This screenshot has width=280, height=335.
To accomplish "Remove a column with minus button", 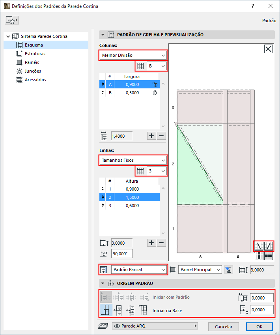I will (161, 136).
